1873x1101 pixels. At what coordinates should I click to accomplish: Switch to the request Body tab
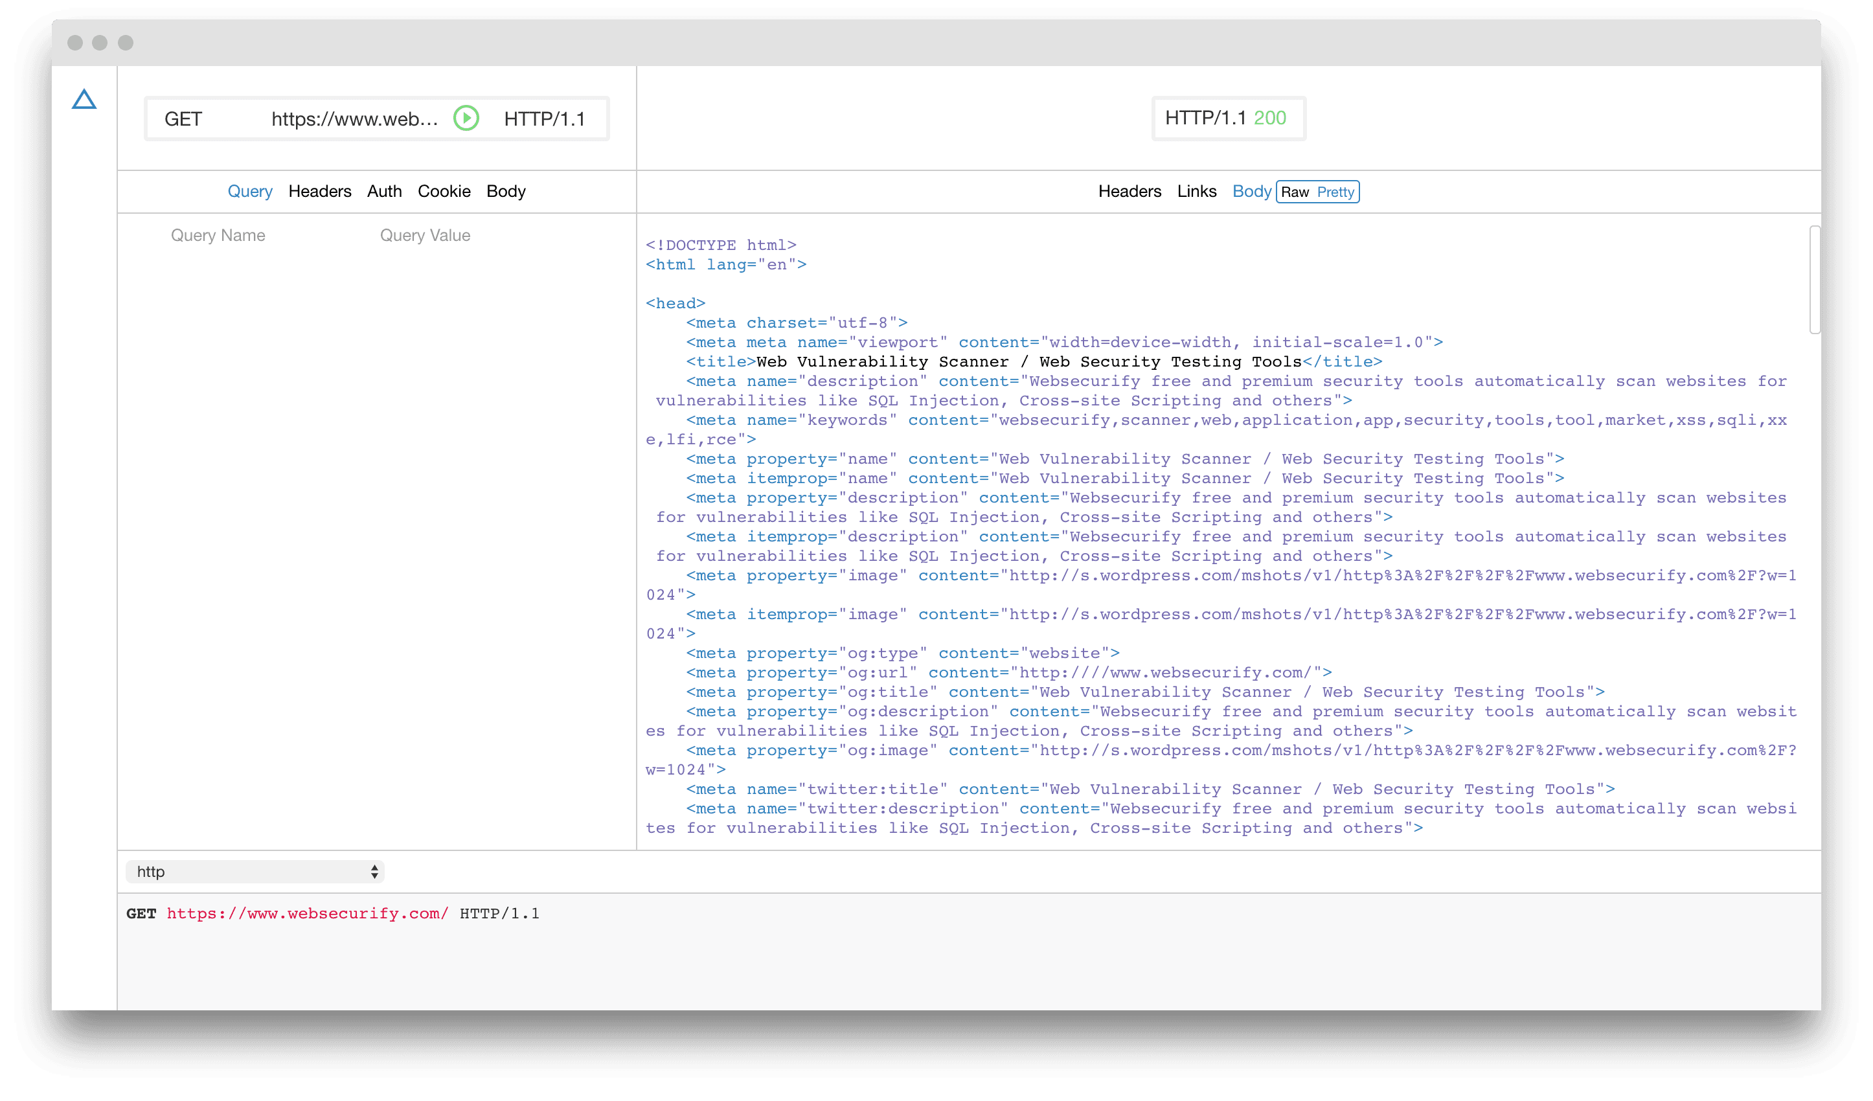(x=505, y=191)
